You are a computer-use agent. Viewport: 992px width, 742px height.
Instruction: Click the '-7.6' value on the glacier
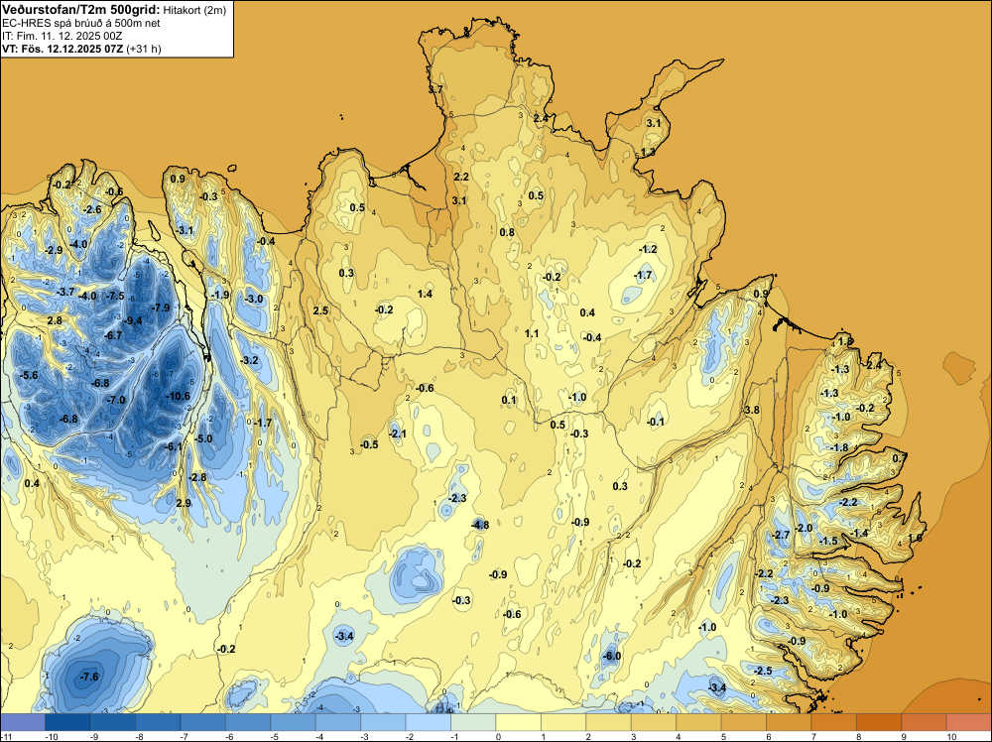click(x=89, y=677)
